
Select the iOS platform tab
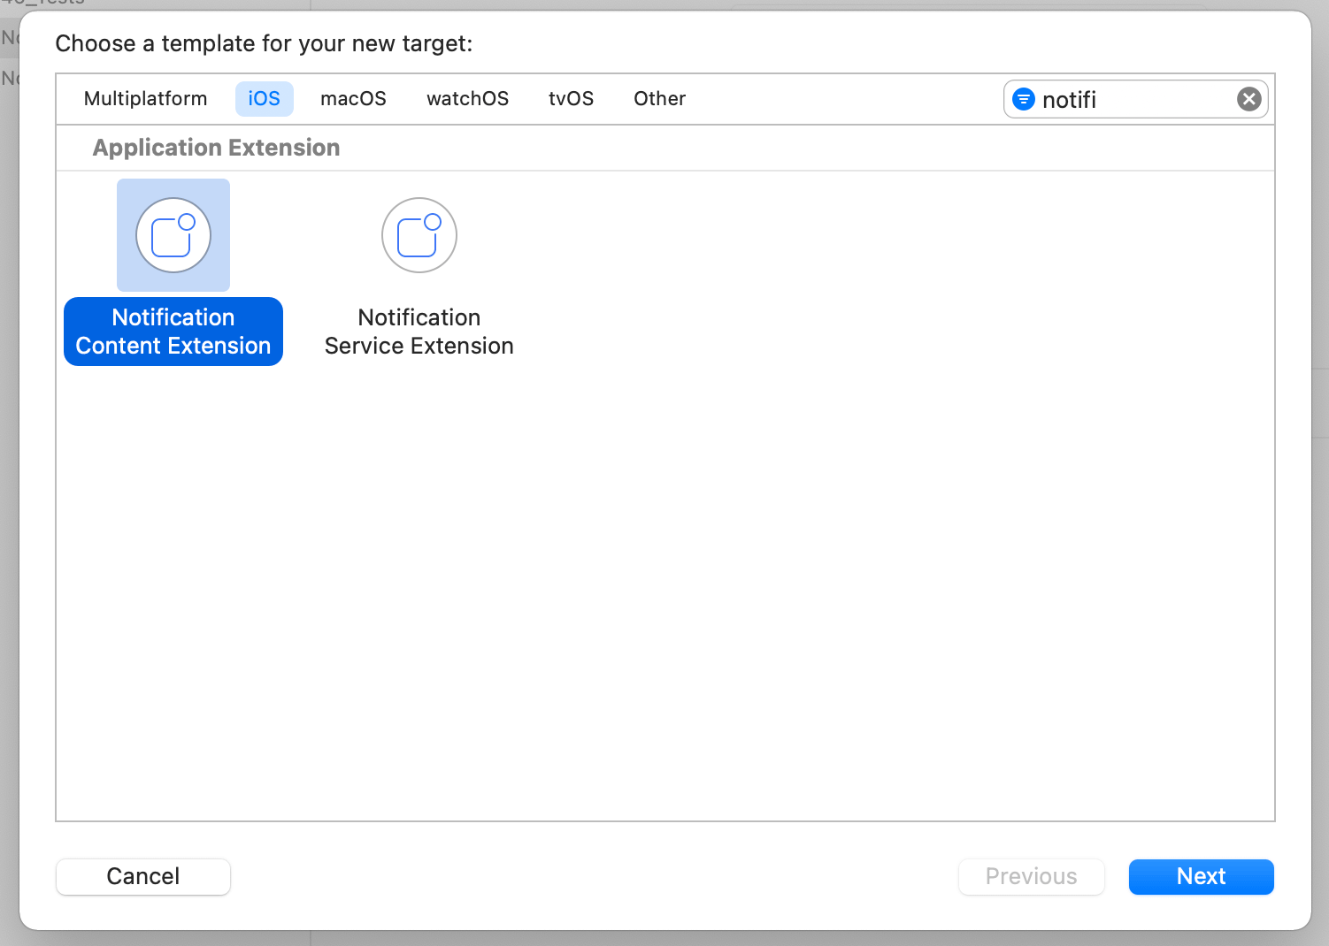tap(264, 99)
